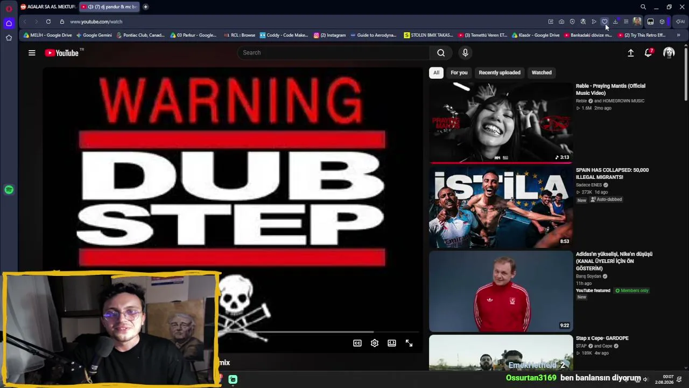Open 'Reble - Praying Mantis (Official Music Video)' title
The image size is (689, 388).
coord(610,89)
